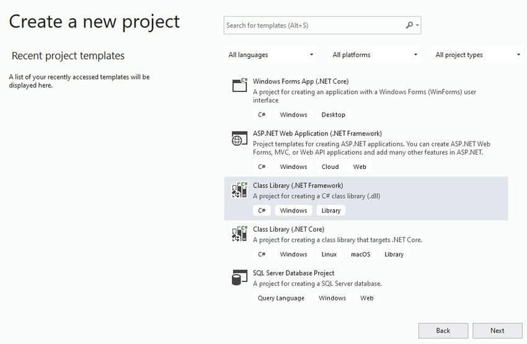Choose ASP.NET Web Application (.NET Framework) title
Screen dimensions: 527x344
pos(317,134)
